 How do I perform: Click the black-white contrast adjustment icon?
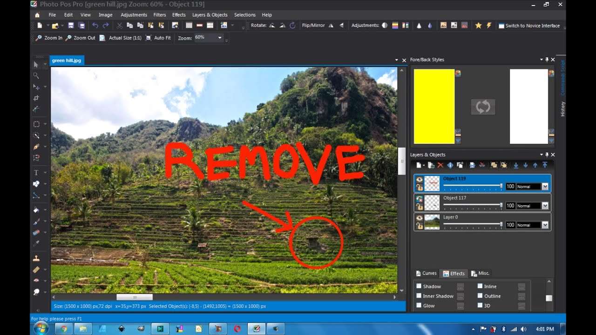click(x=385, y=26)
